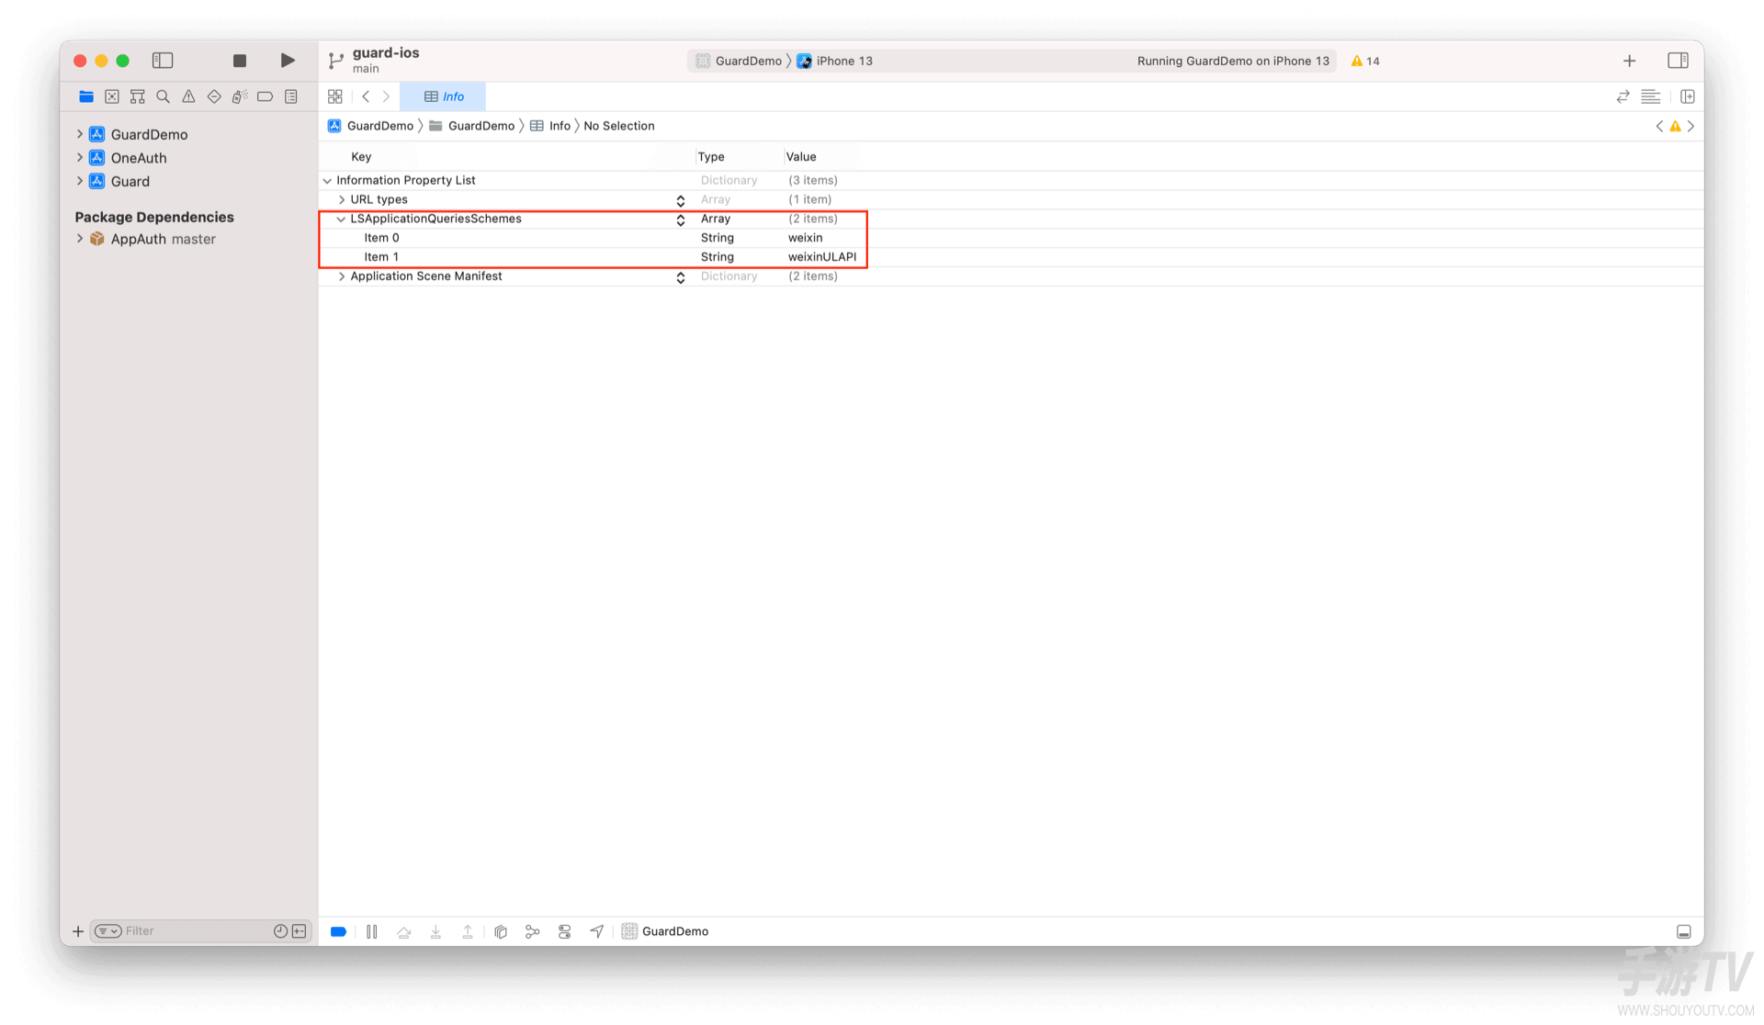Expand the OneAuth project

click(x=80, y=158)
